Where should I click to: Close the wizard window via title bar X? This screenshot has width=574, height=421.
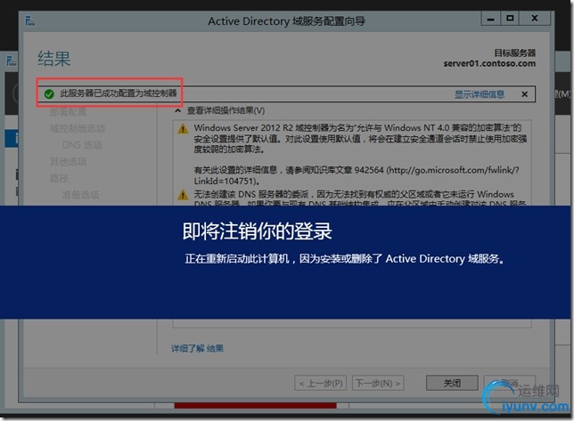tap(535, 19)
